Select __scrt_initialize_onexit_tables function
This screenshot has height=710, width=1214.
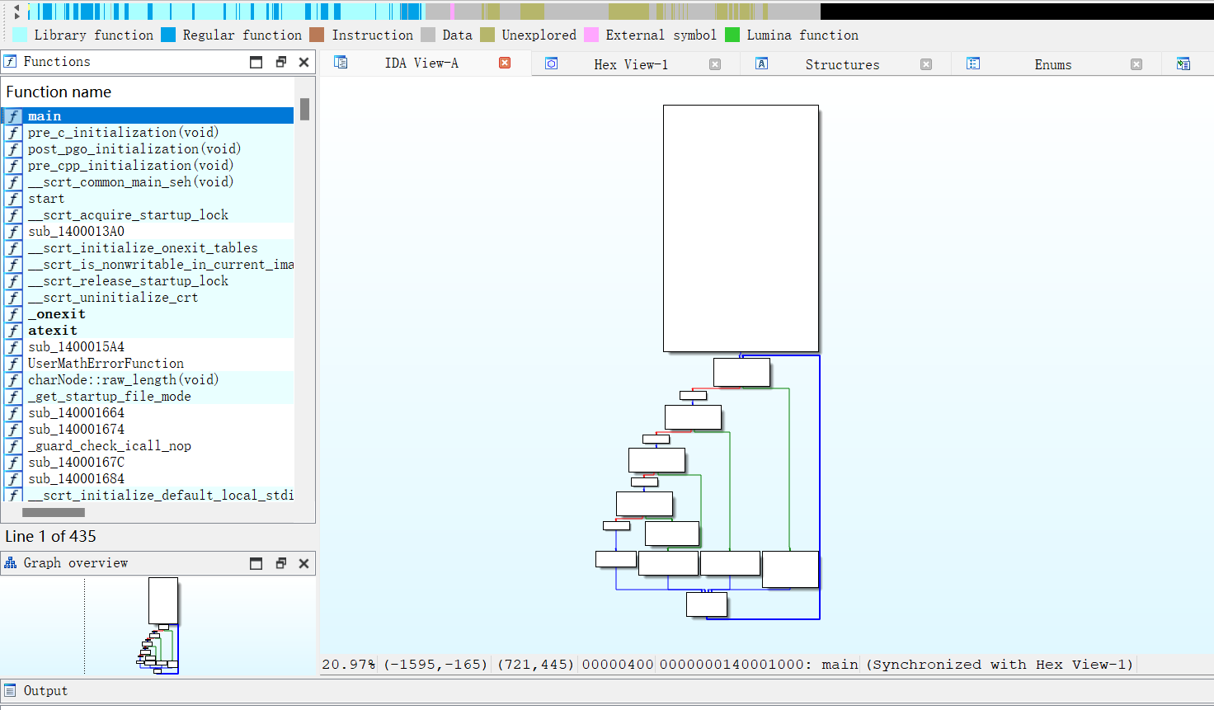coord(148,247)
